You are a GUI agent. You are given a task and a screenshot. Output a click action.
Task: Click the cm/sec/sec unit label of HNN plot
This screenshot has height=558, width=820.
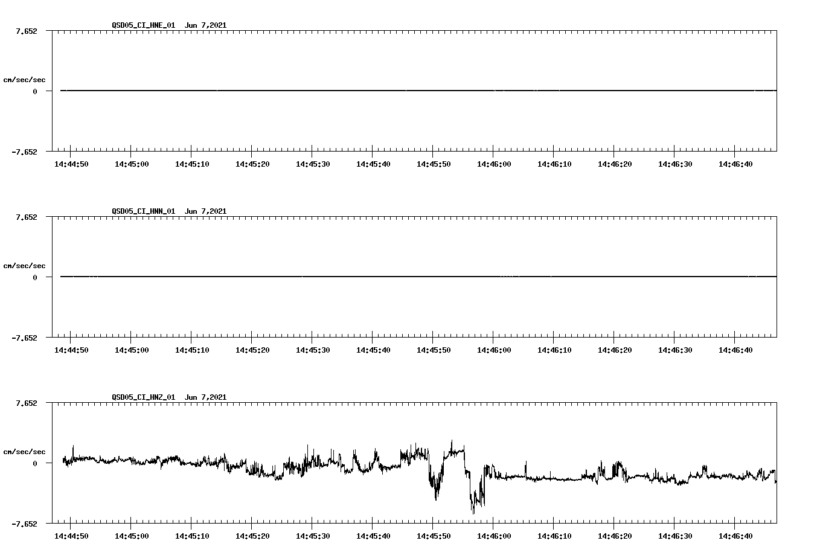24,266
